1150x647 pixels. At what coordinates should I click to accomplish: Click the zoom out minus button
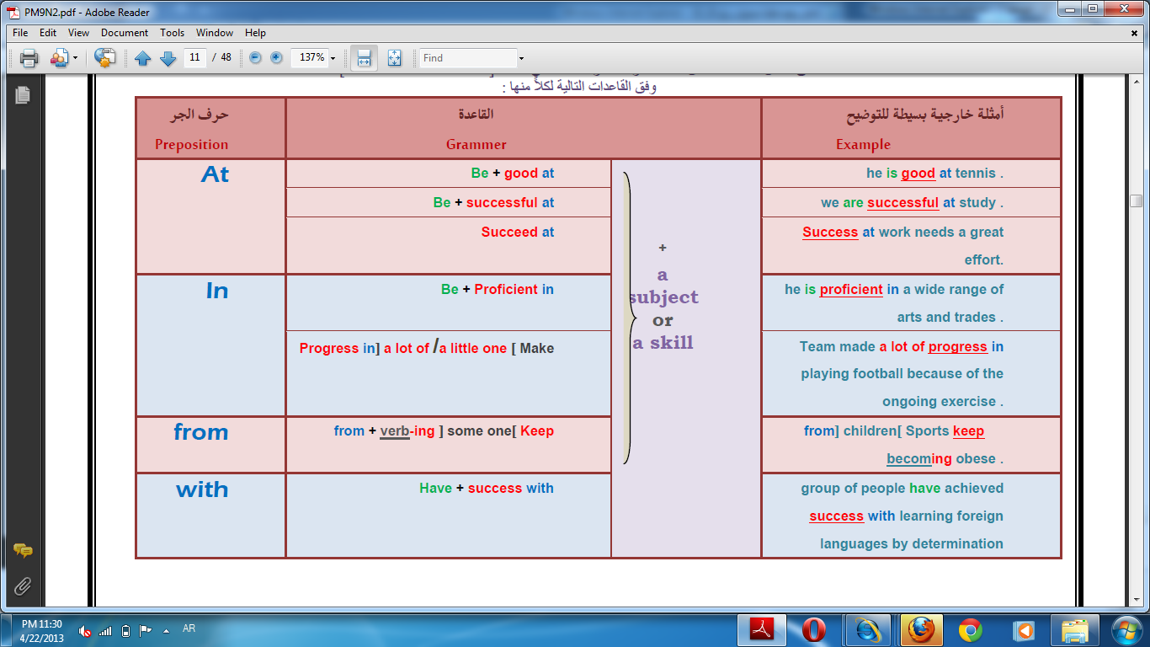[255, 57]
